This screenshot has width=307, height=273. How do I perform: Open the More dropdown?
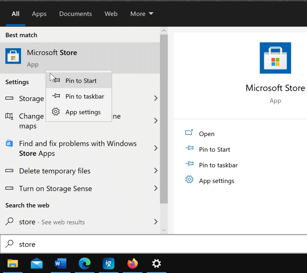click(142, 14)
